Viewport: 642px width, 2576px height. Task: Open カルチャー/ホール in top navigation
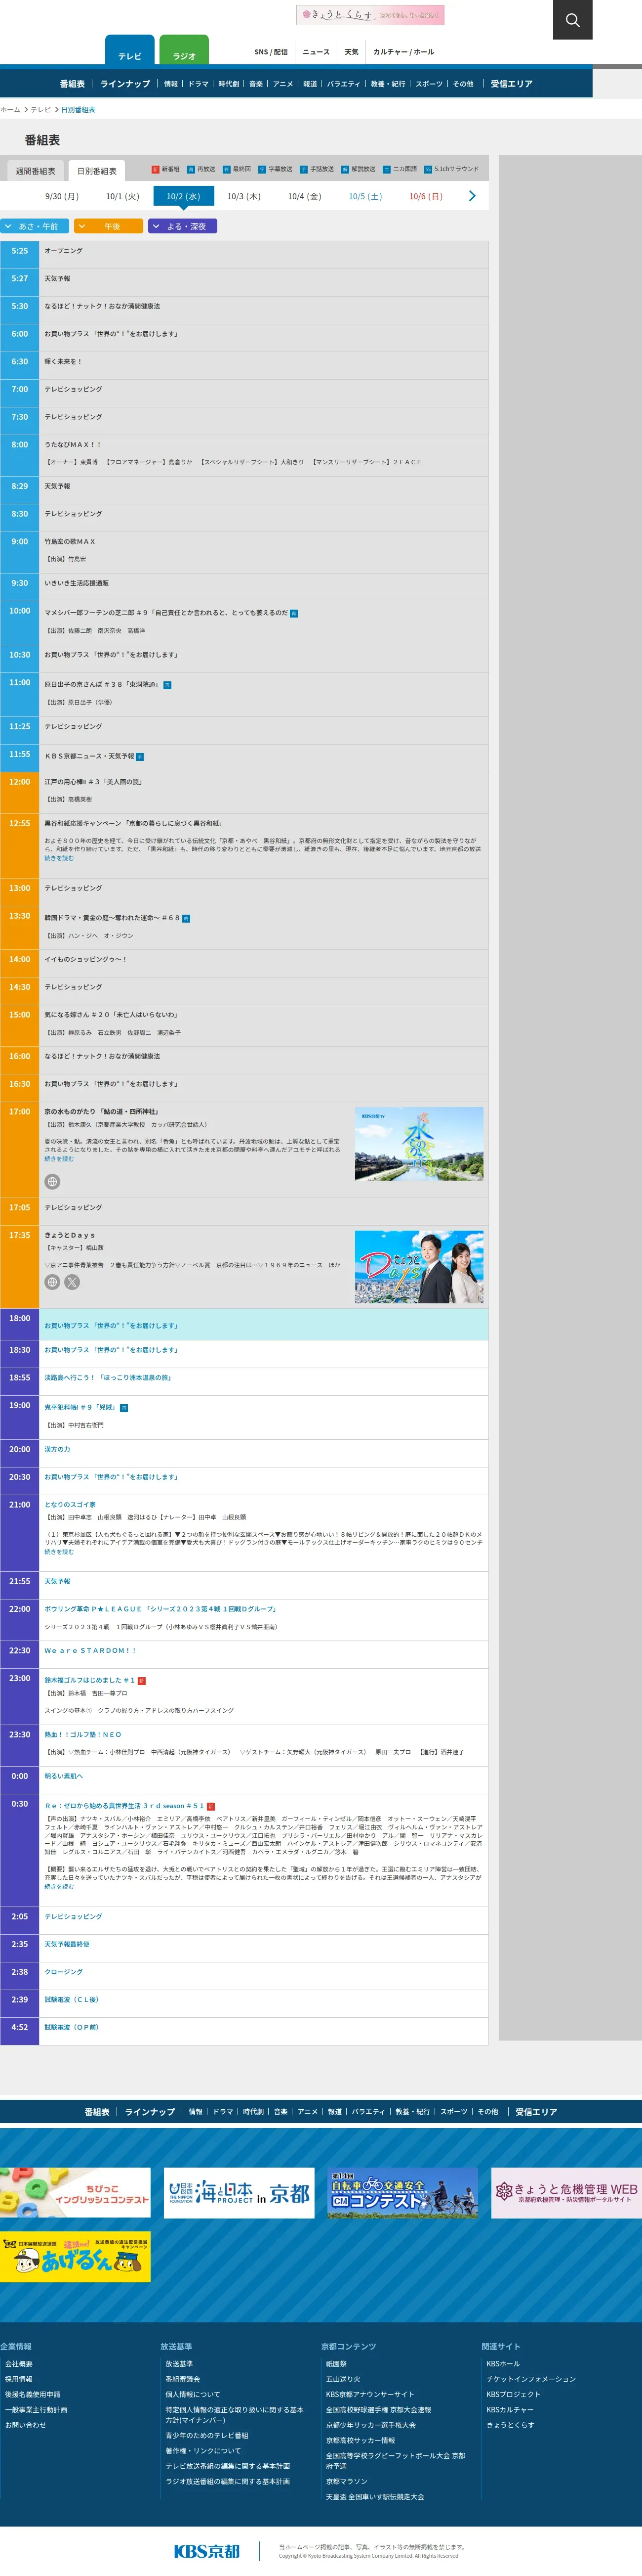403,52
